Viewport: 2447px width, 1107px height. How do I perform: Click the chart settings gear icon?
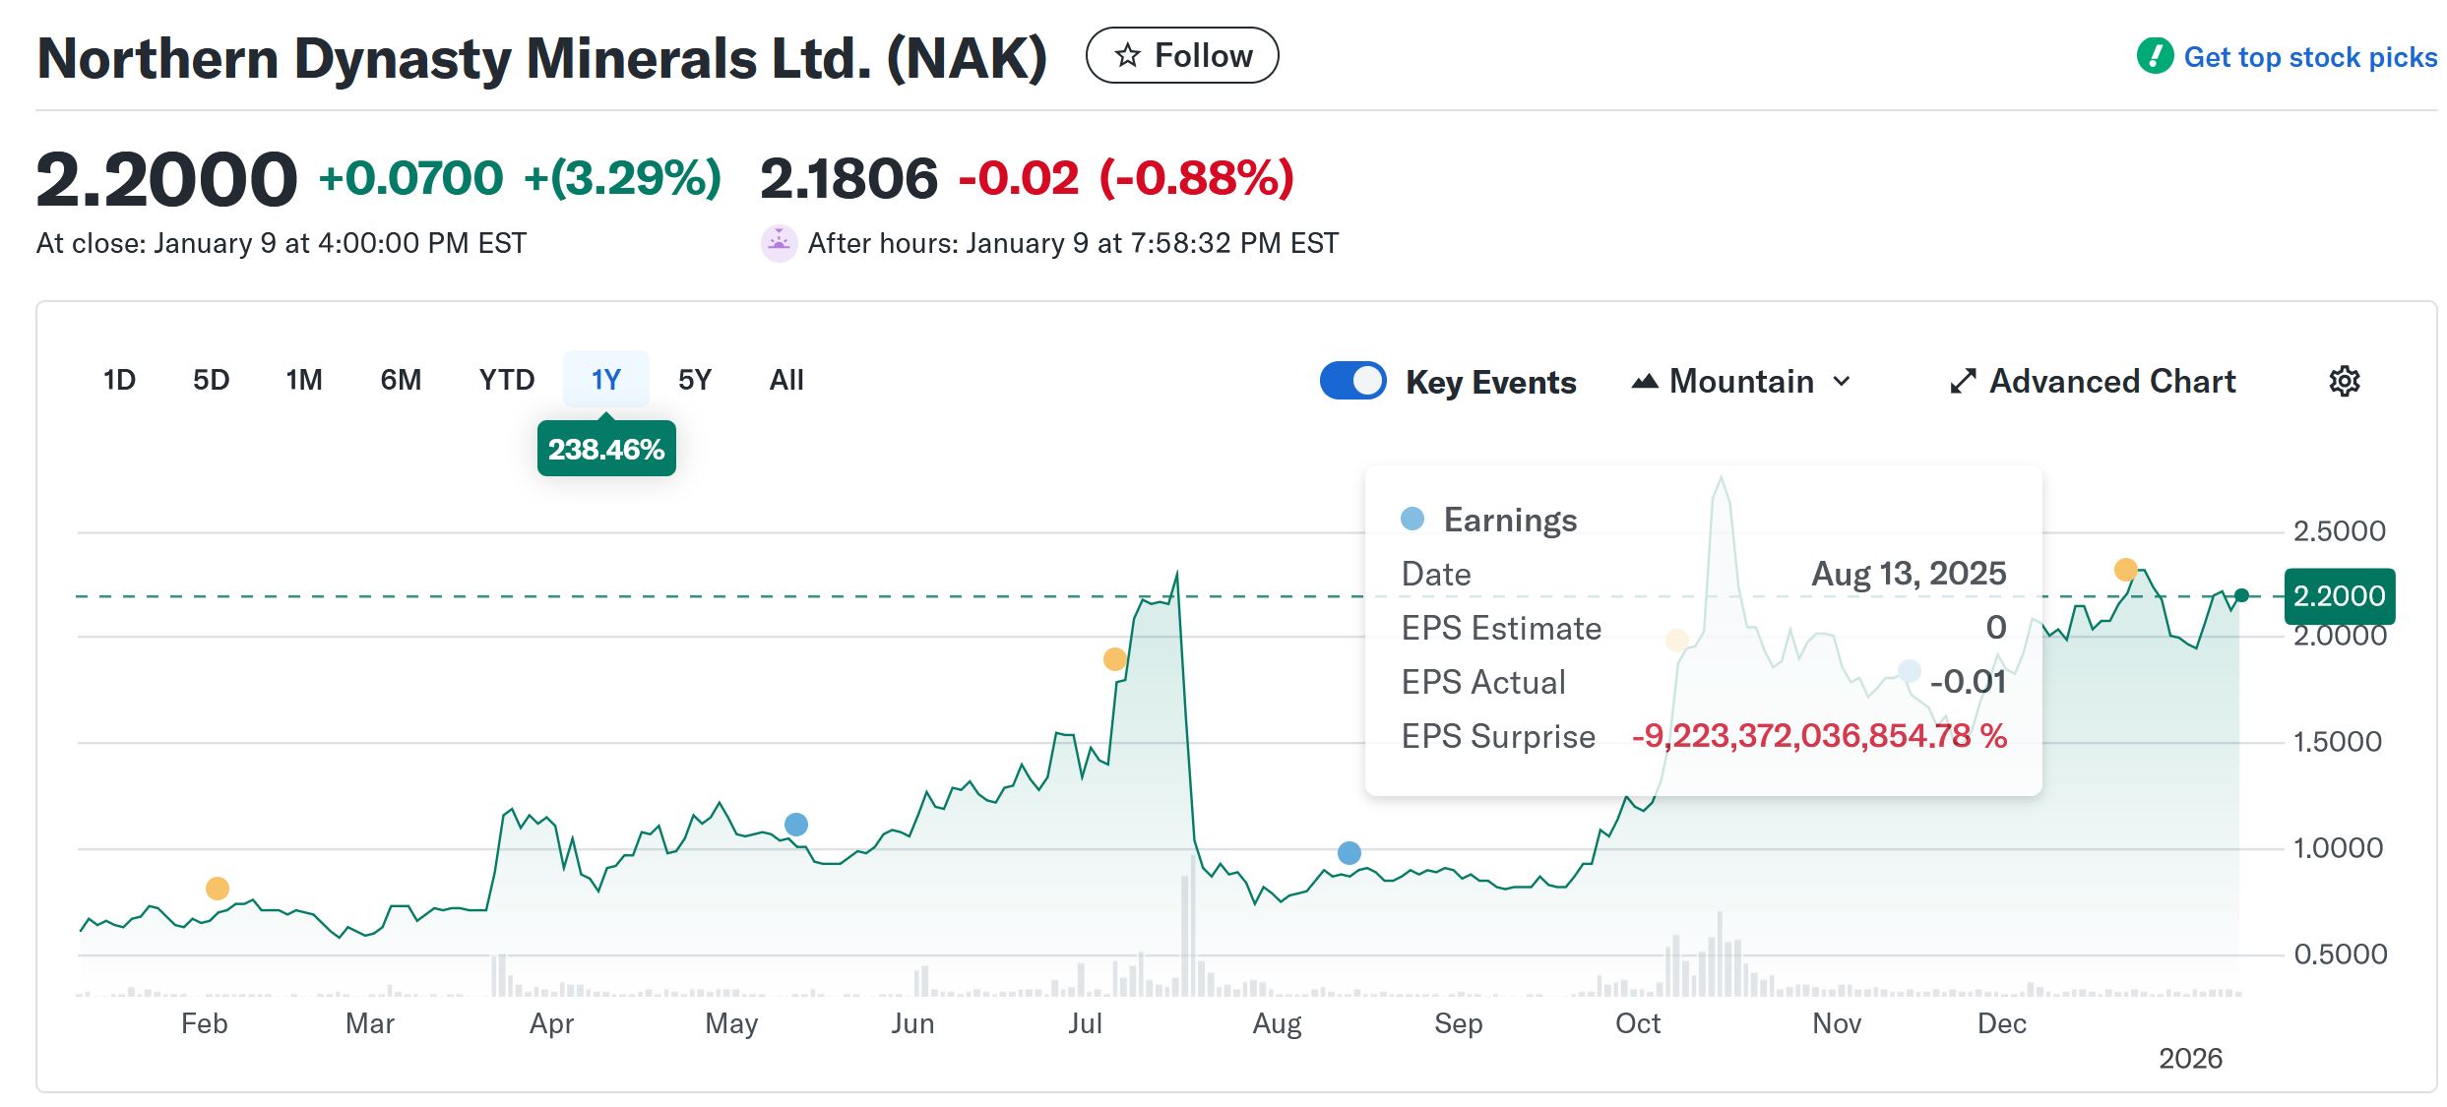click(x=2344, y=381)
